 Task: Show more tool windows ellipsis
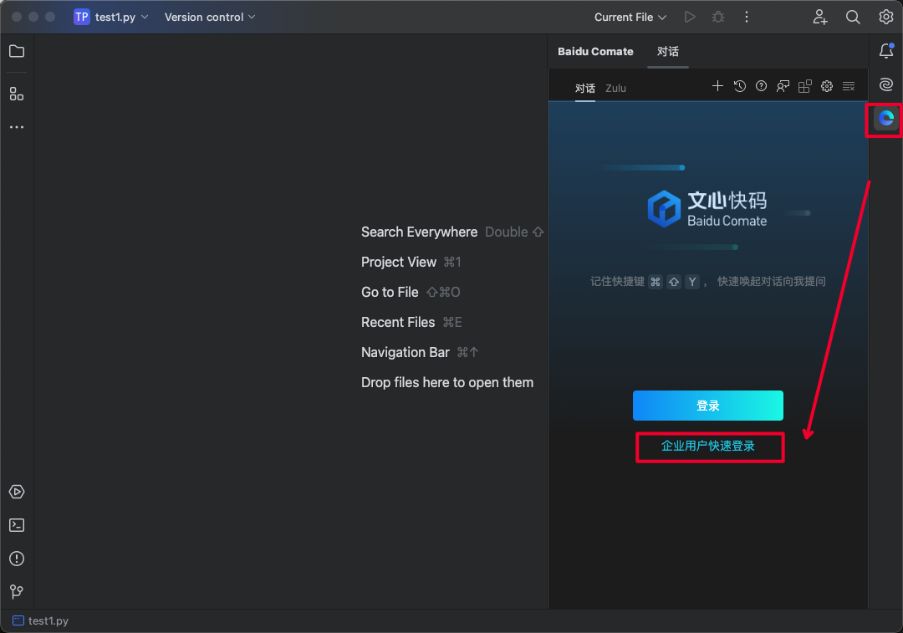click(x=17, y=127)
